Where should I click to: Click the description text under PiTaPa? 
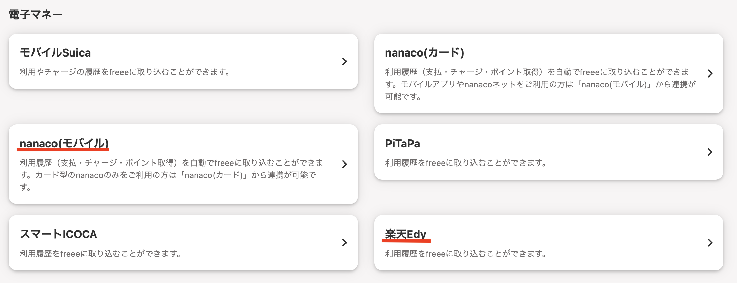point(466,163)
